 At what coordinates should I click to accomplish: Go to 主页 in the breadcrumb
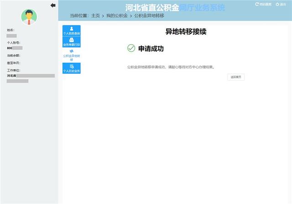pyautogui.click(x=95, y=16)
